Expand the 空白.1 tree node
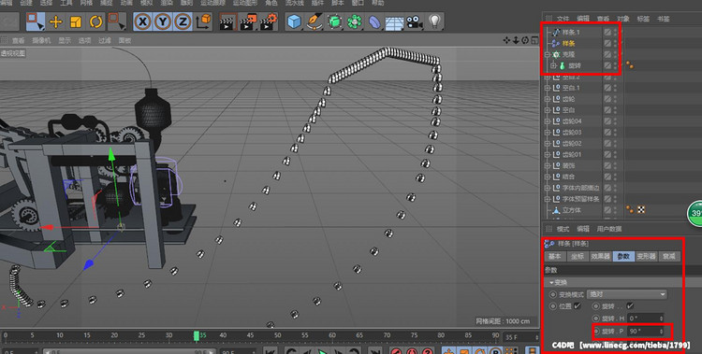 (548, 88)
